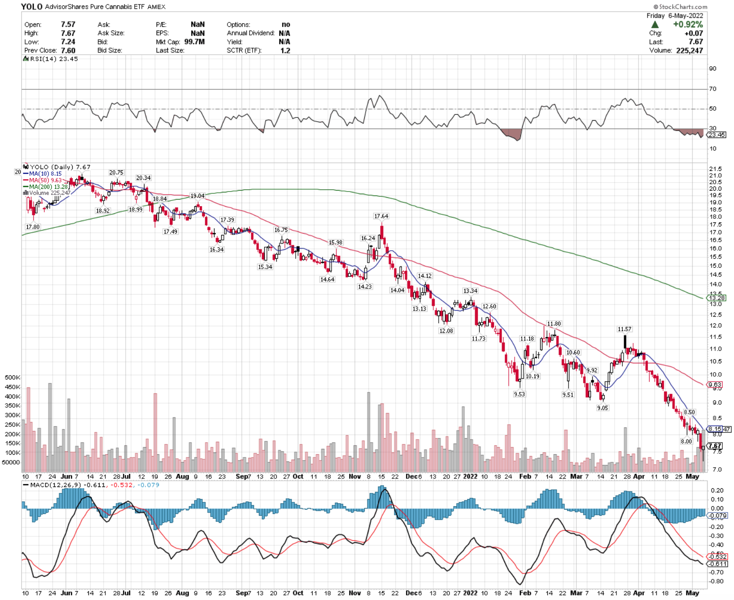This screenshot has height=600, width=734.
Task: Click the SCTR (ETF) value 1.2
Action: coord(285,51)
